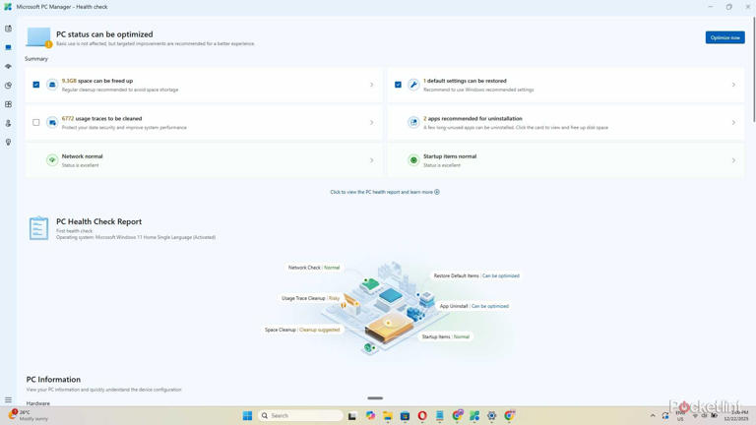Check the usage traces to be cleaned checkbox
This screenshot has width=756, height=425.
click(x=36, y=123)
